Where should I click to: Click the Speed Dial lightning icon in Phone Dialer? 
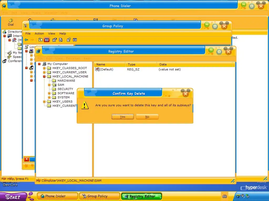point(10,57)
